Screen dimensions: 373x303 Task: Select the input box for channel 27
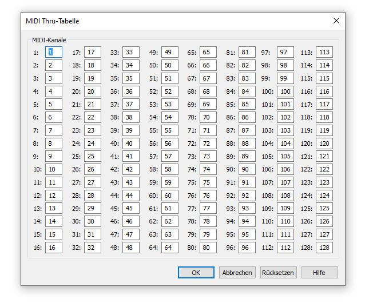[x=93, y=182]
